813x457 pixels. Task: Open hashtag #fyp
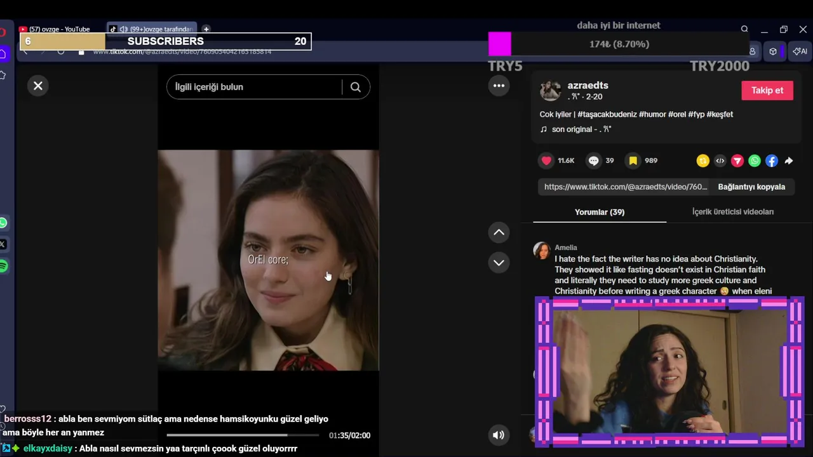point(696,114)
